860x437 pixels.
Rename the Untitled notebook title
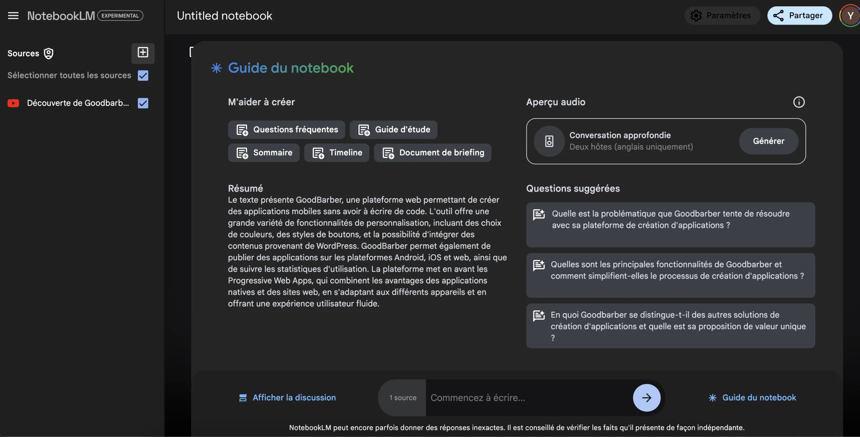[224, 16]
